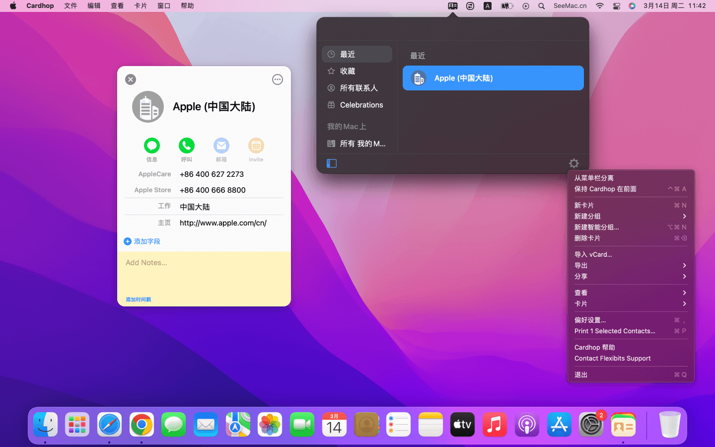Expand the 分享 submenu
This screenshot has height=447, width=715.
point(631,276)
